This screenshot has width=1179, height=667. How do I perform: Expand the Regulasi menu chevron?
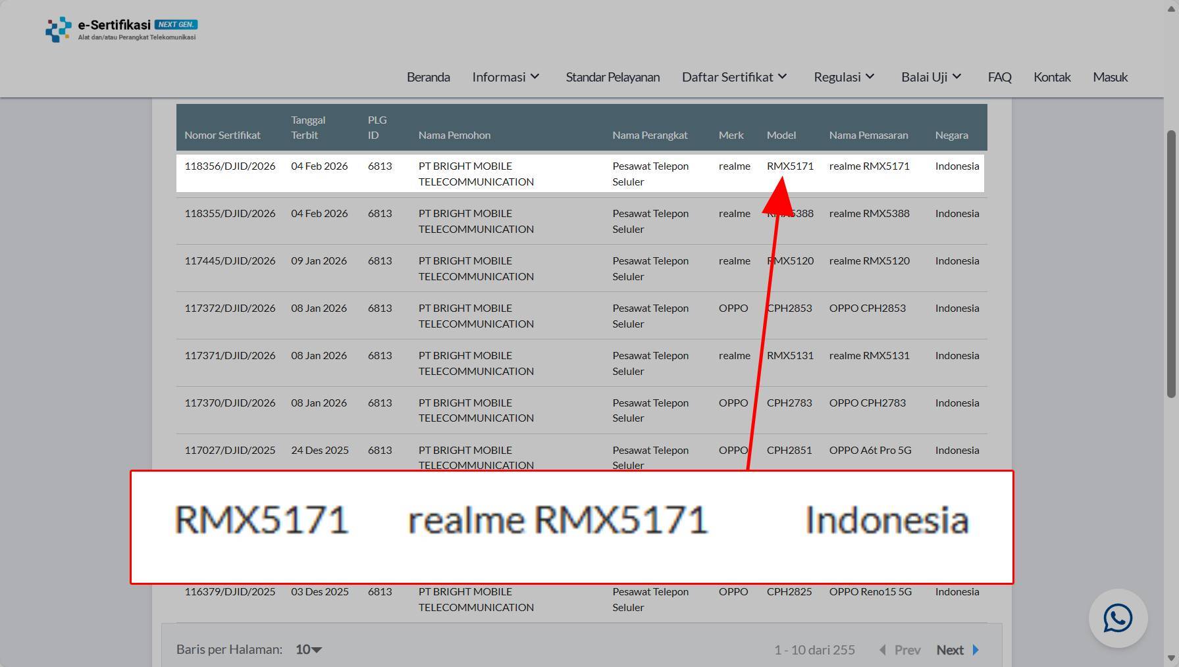870,77
